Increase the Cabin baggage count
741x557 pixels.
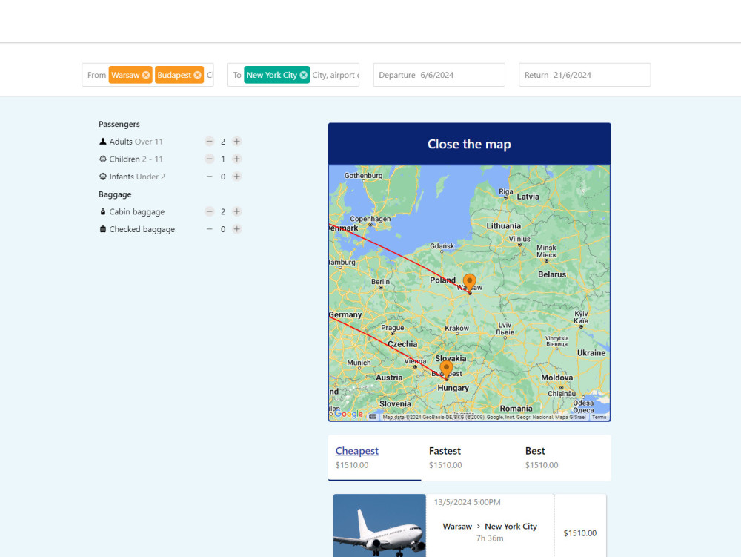237,211
